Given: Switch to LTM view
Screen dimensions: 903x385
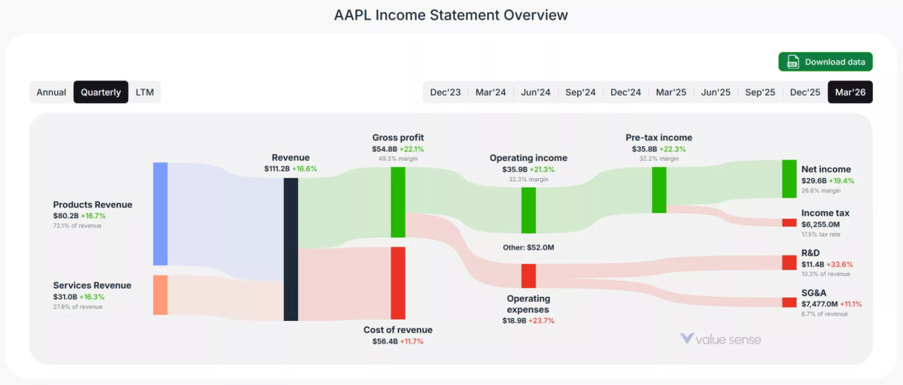Looking at the screenshot, I should pos(145,92).
